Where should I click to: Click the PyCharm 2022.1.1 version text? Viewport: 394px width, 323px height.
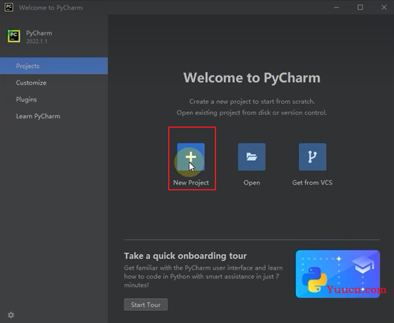37,41
